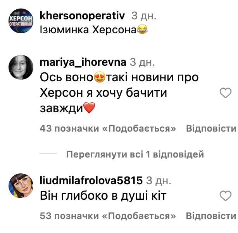The image size is (238, 233).
Task: Click the '3 дн.' timestamp beside liudmilafrolova5815
Action: pos(159,181)
